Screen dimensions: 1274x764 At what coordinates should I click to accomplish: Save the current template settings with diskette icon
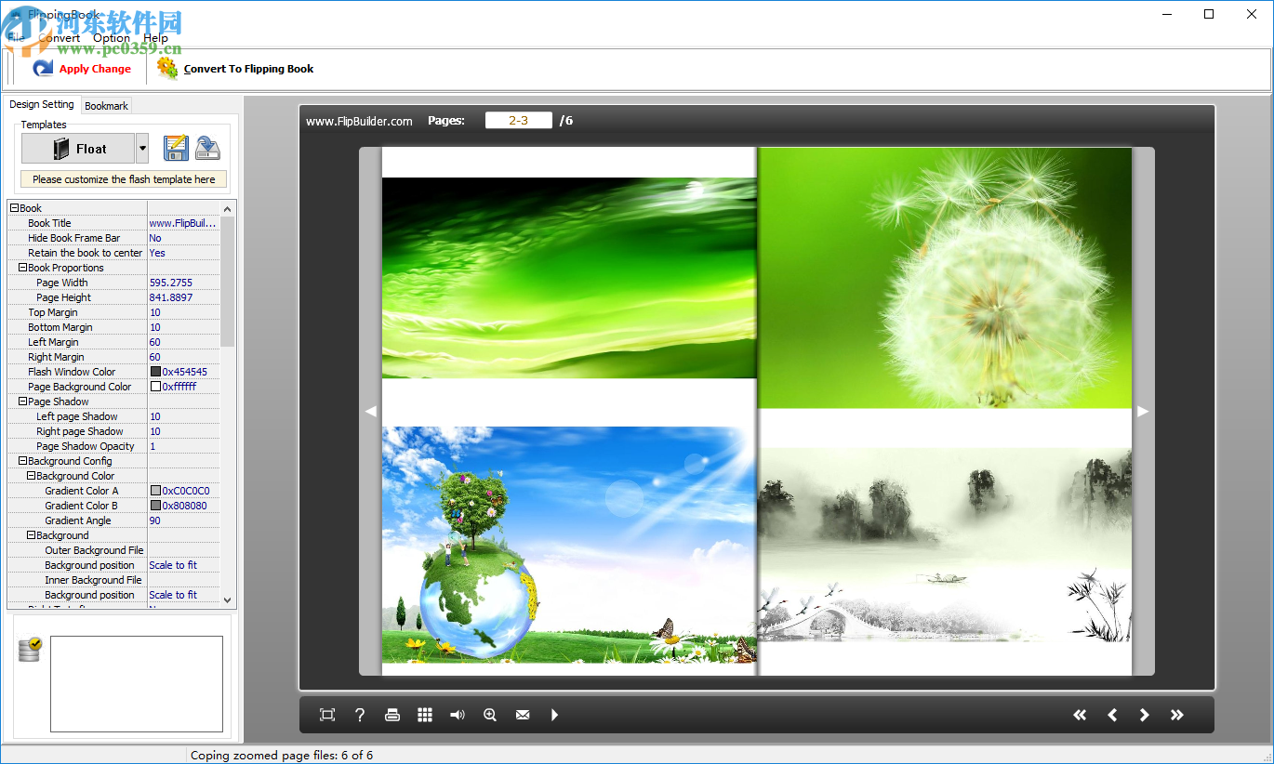176,147
